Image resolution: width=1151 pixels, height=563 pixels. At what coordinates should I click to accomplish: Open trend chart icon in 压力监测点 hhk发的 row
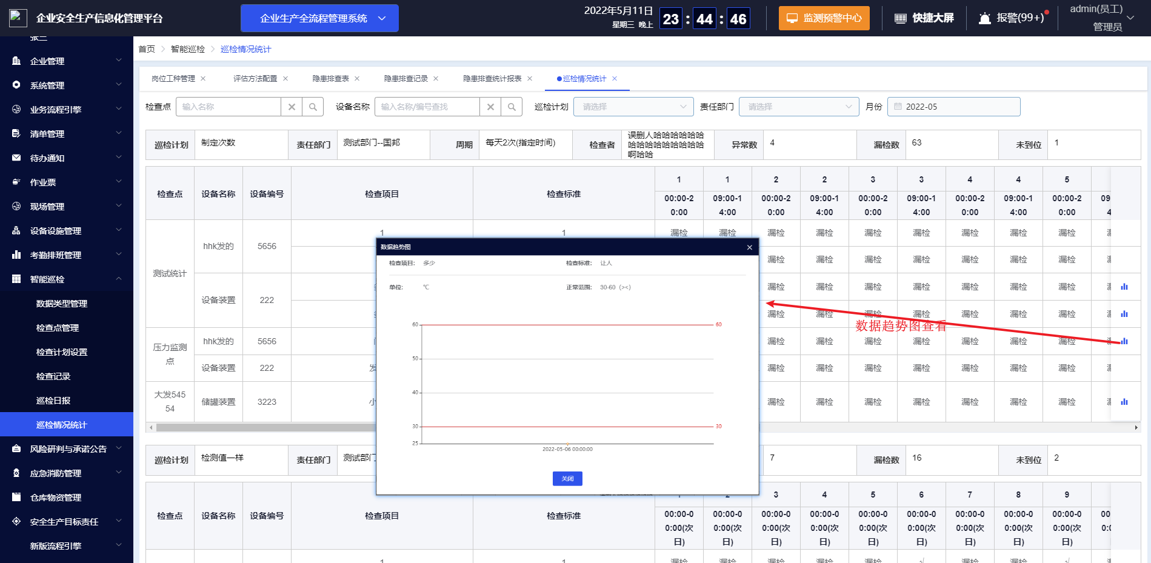coord(1124,341)
